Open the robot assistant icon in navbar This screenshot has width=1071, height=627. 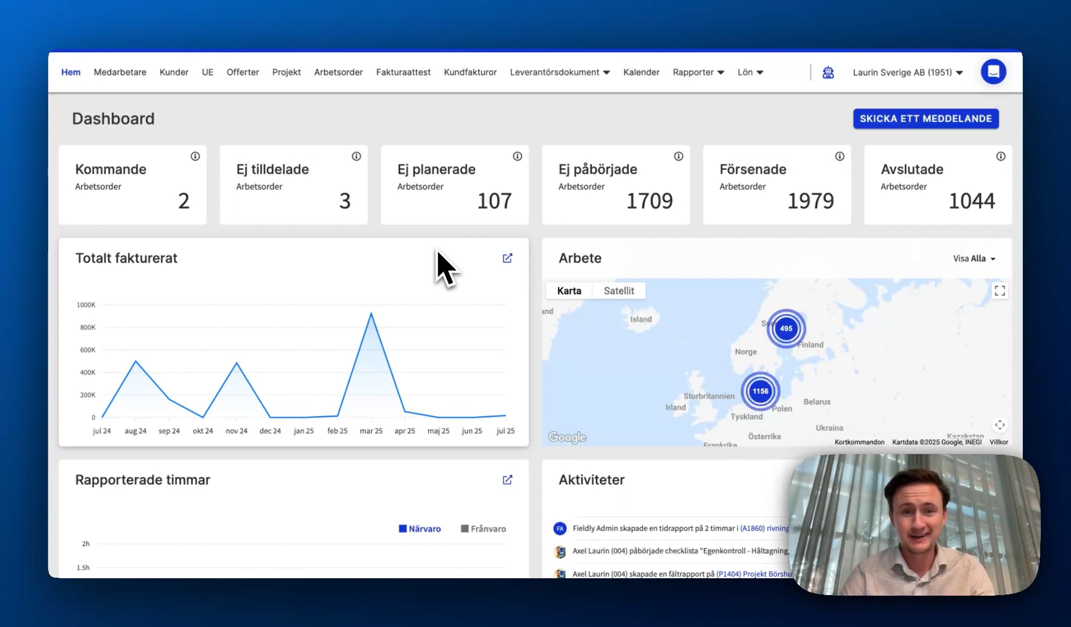(x=828, y=72)
